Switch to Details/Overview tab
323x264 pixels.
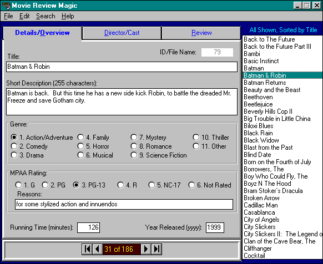coord(42,33)
